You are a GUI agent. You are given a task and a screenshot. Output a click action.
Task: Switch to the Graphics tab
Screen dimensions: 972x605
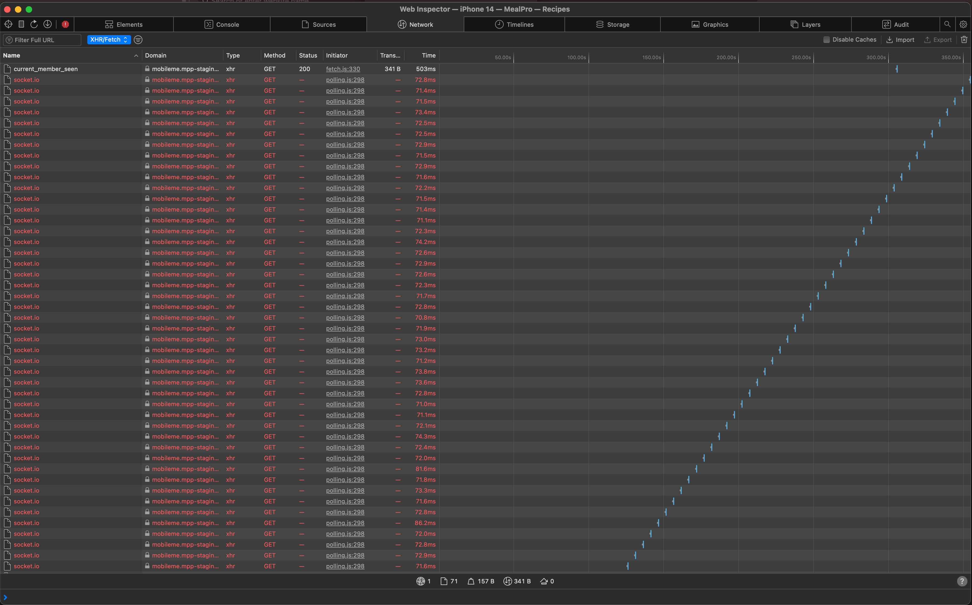[x=710, y=24]
